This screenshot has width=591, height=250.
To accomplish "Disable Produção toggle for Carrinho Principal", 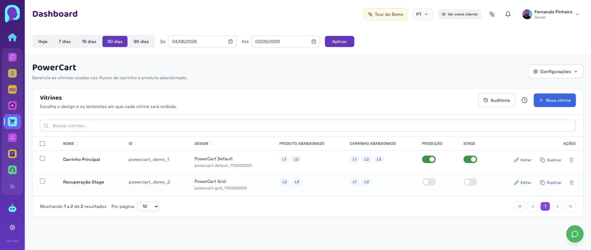I will [429, 159].
